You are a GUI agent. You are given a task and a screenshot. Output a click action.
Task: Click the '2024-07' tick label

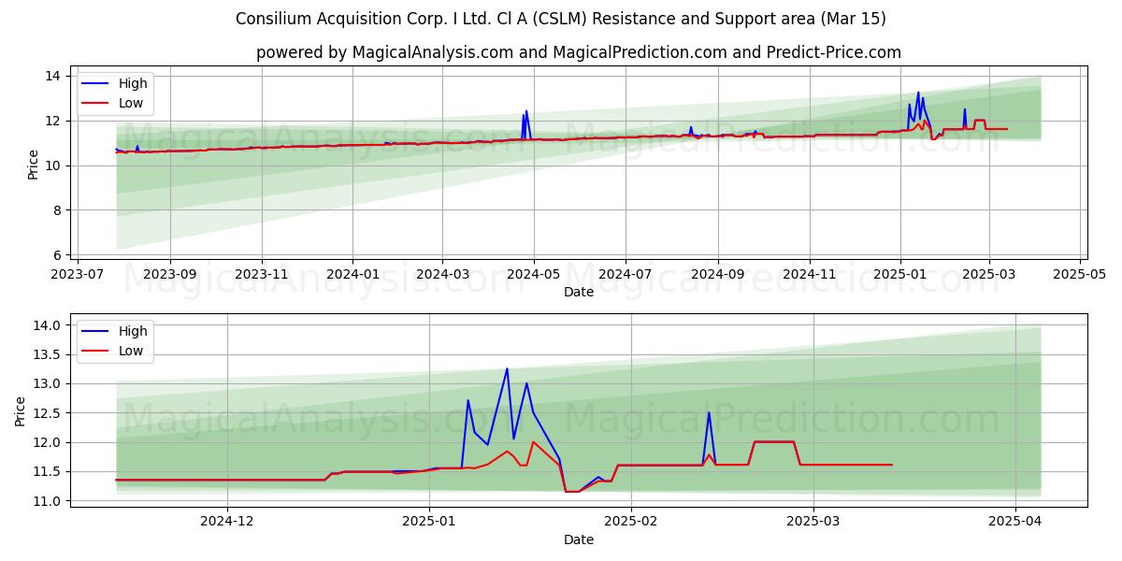(x=625, y=274)
